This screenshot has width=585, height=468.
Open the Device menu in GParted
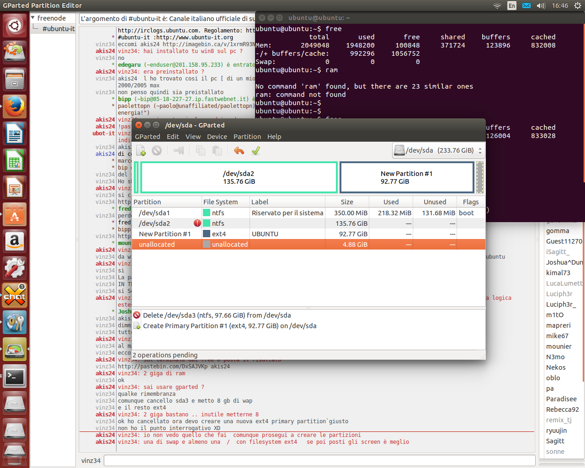217,137
